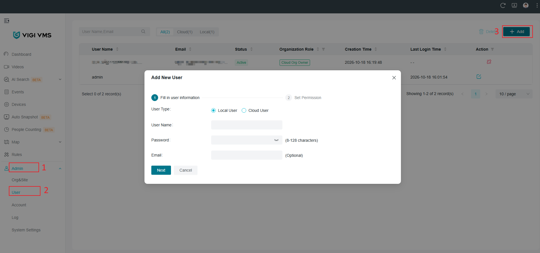Click step 2 Set Permission
This screenshot has width=540, height=253.
(303, 98)
